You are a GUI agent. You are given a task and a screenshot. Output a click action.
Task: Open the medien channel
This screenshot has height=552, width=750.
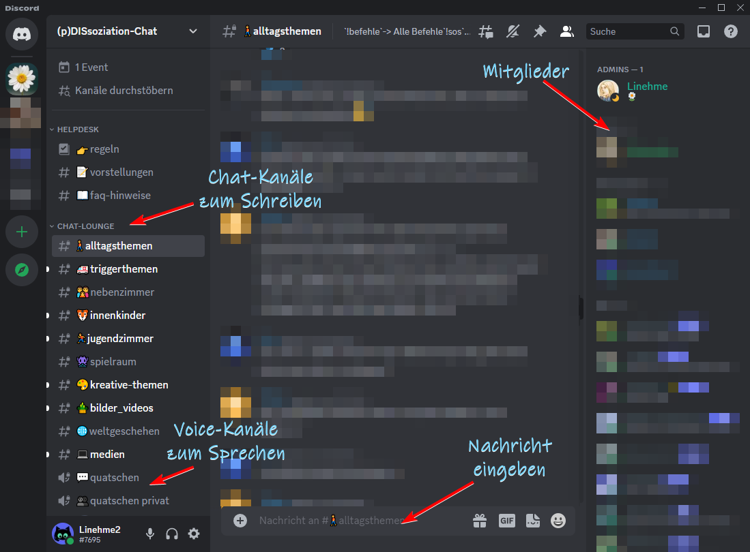point(128,455)
